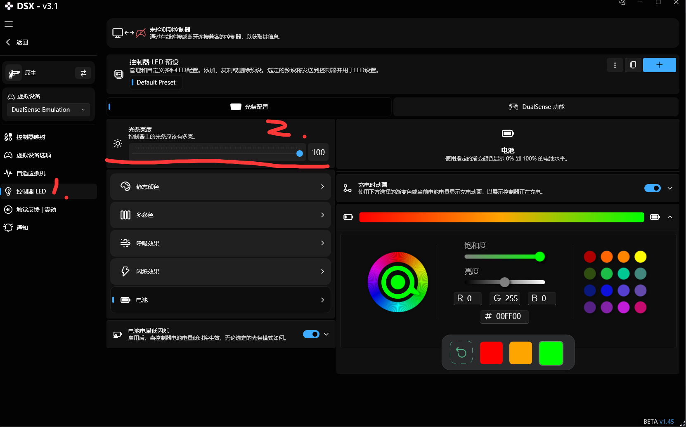Select the green gradient stop swatch

point(551,353)
